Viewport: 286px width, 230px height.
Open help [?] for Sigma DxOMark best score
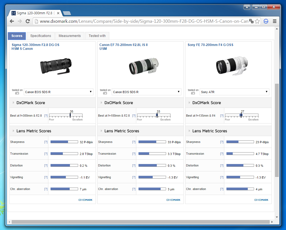coord(46,116)
